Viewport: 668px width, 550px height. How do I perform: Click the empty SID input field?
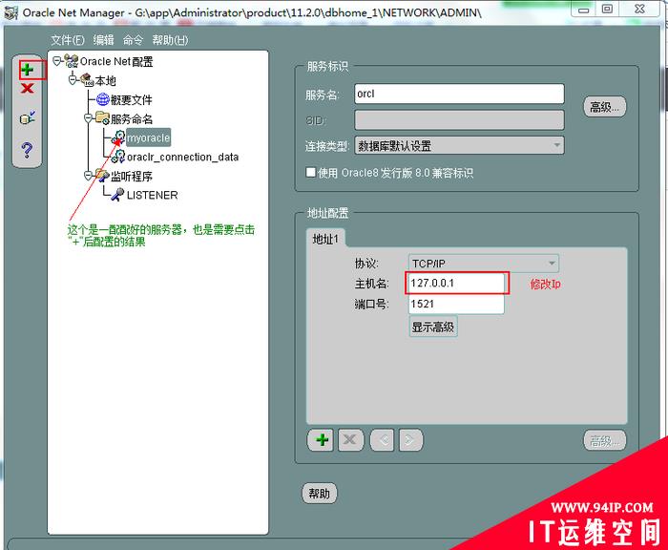(x=459, y=120)
